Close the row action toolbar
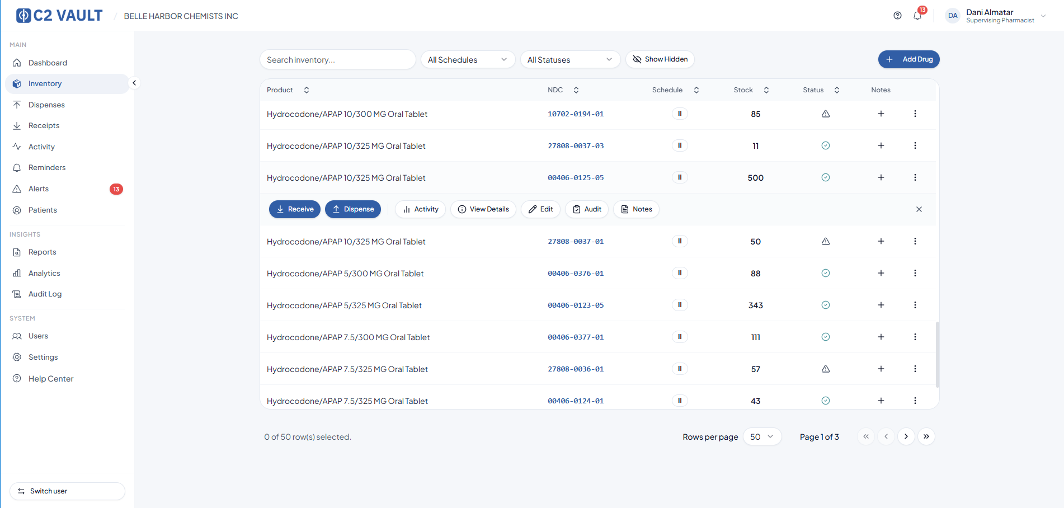This screenshot has height=508, width=1064. pos(919,209)
